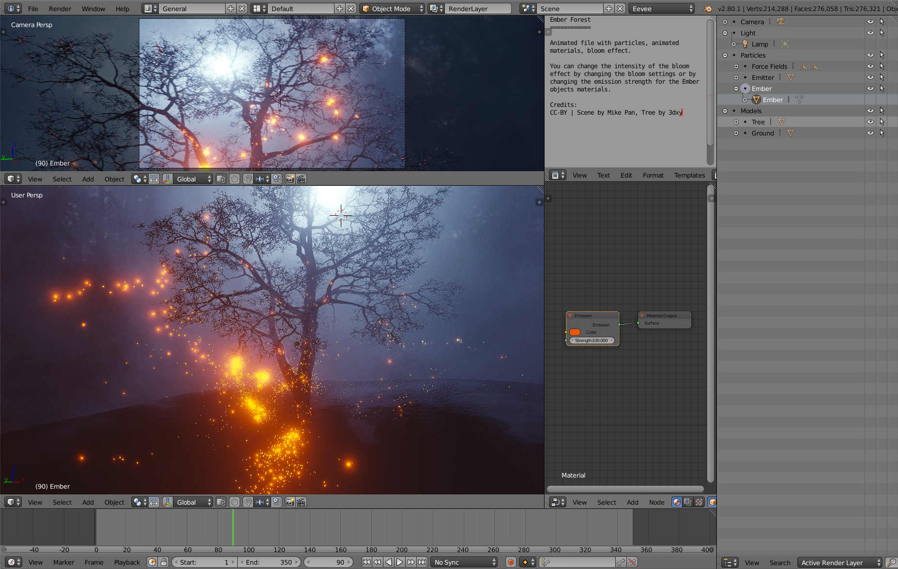Click the auto keyframe record button
Image resolution: width=898 pixels, height=569 pixels.
point(510,562)
